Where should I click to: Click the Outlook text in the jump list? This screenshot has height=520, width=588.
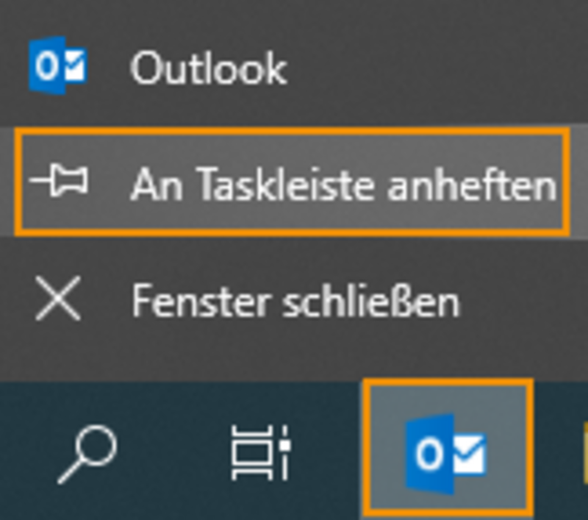click(209, 68)
